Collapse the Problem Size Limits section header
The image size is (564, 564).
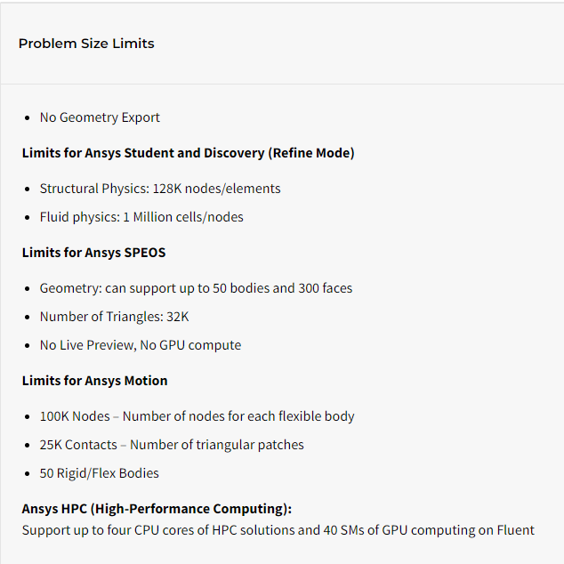[x=282, y=44]
